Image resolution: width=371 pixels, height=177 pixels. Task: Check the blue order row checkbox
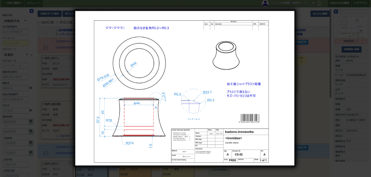[x=46, y=147]
